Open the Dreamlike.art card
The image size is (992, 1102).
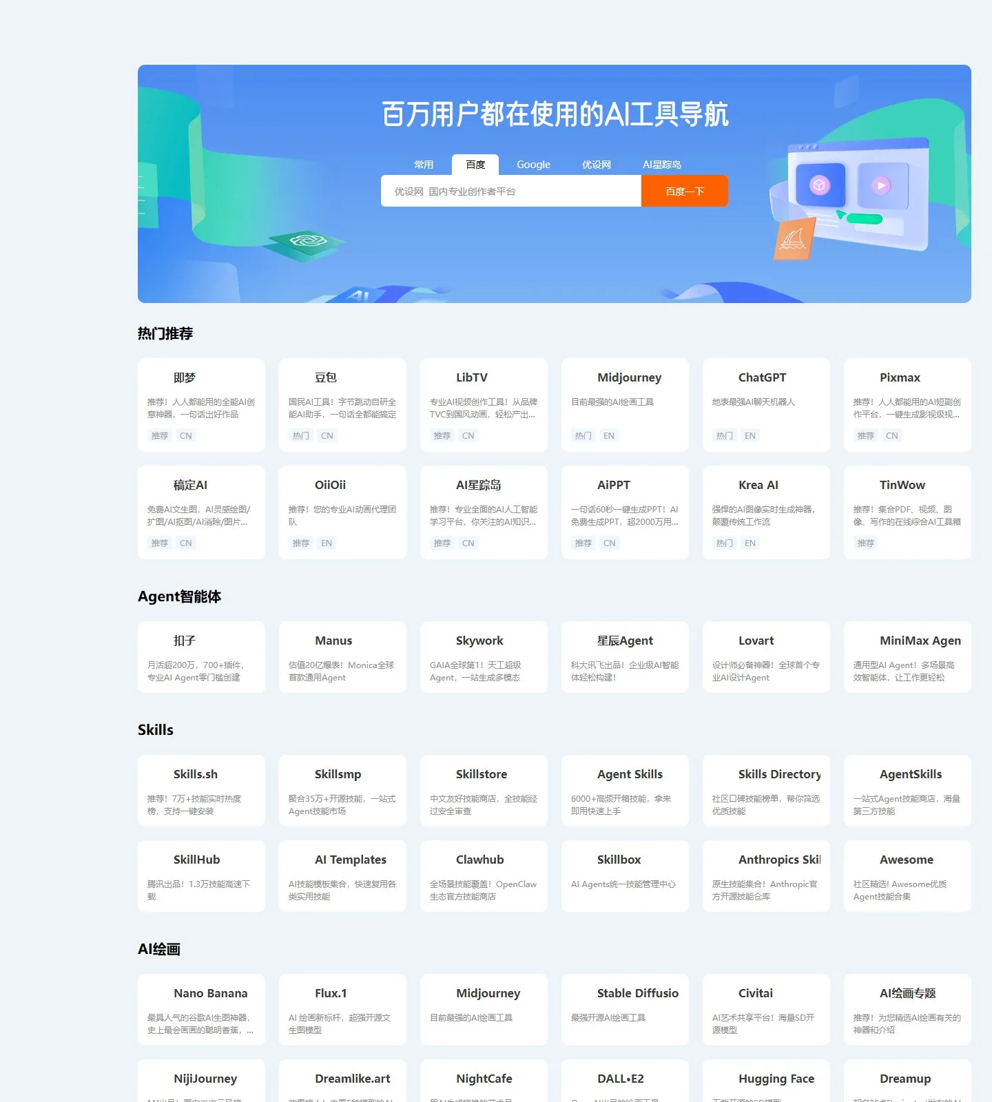pos(342,1081)
